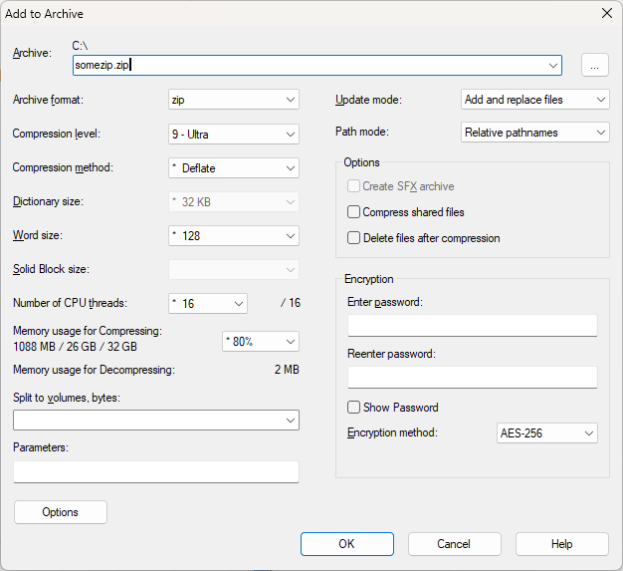Click the Options button

pos(61,512)
